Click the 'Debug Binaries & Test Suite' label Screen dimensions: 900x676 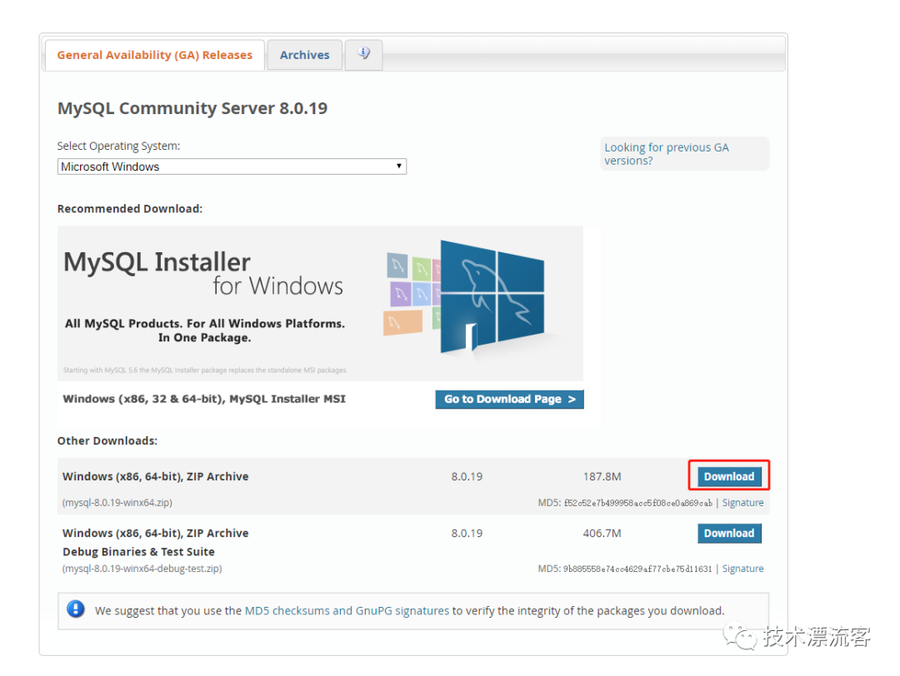138,552
